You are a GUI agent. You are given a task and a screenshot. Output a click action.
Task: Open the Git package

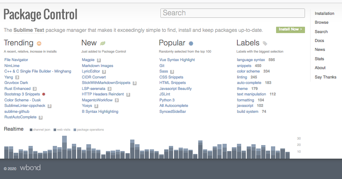coord(162,66)
